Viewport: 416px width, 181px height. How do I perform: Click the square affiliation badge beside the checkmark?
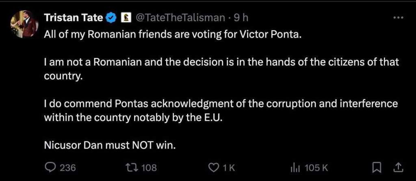126,17
